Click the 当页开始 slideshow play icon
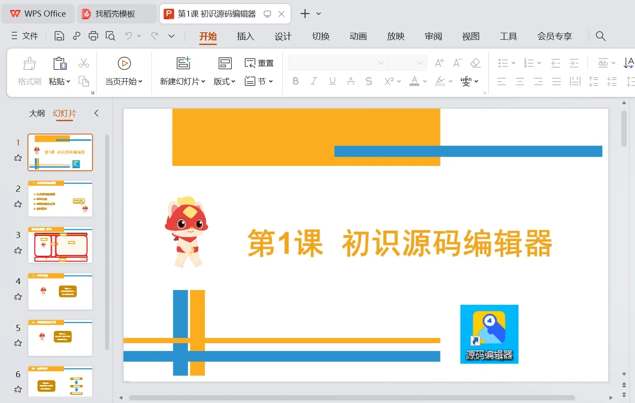This screenshot has height=403, width=635. point(124,63)
